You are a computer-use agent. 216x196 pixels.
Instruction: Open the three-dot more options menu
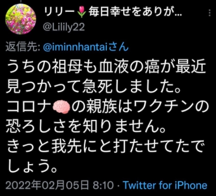[210, 13]
